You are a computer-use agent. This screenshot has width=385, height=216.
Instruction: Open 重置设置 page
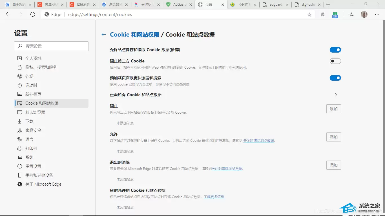point(51,166)
